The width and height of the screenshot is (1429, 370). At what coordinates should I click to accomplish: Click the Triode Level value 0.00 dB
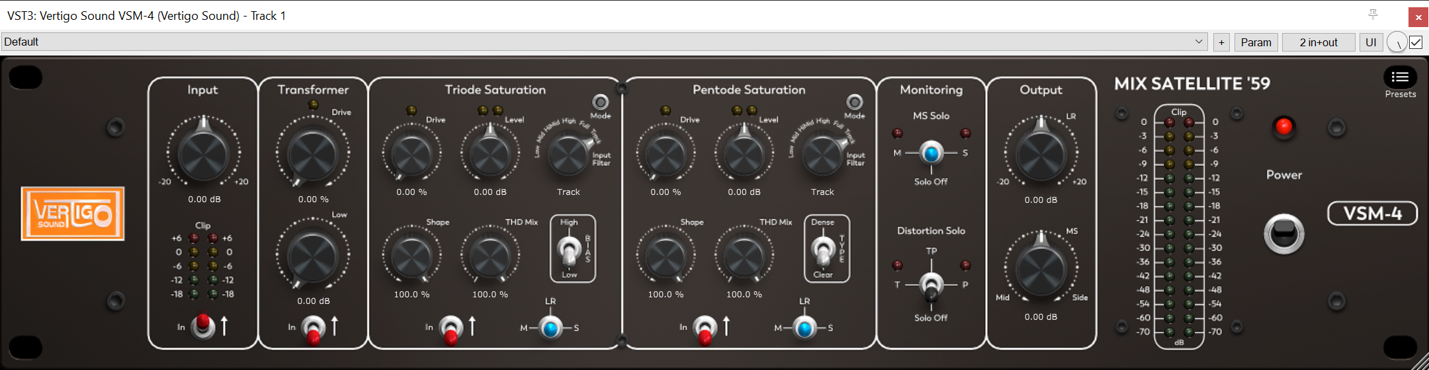pyautogui.click(x=490, y=192)
